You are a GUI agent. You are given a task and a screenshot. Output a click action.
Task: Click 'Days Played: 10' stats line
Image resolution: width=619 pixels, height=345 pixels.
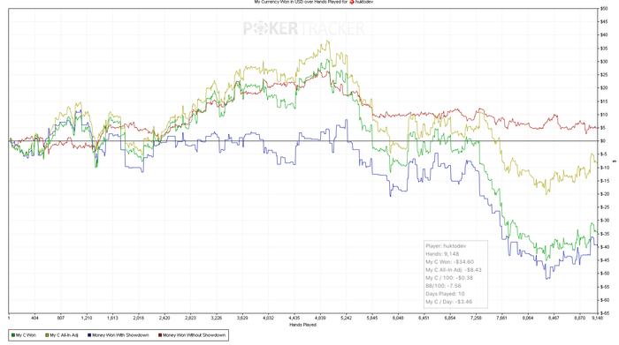click(x=445, y=294)
